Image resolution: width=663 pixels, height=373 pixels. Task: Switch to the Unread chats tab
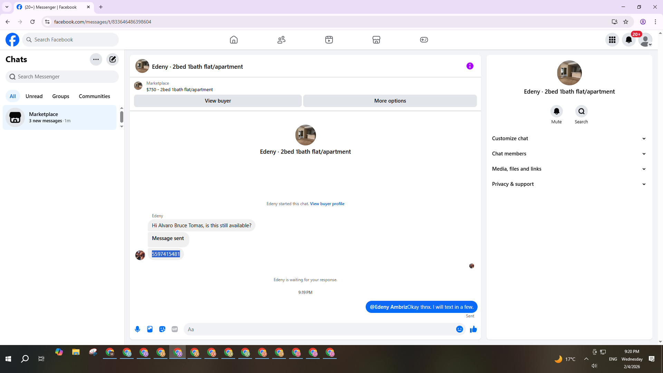point(34,96)
